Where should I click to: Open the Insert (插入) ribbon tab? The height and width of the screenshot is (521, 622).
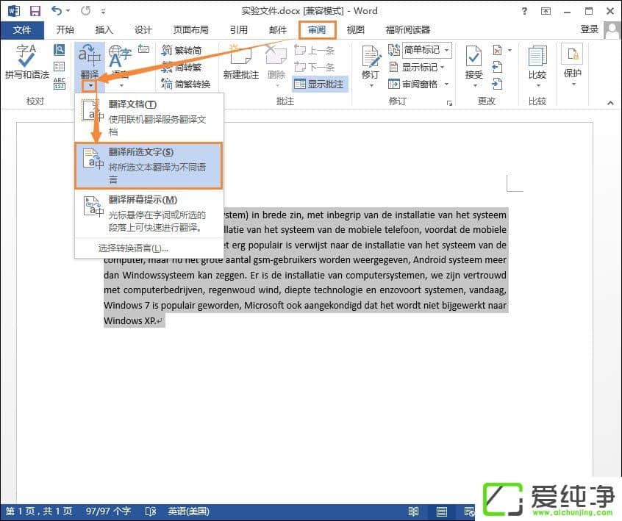tap(104, 30)
